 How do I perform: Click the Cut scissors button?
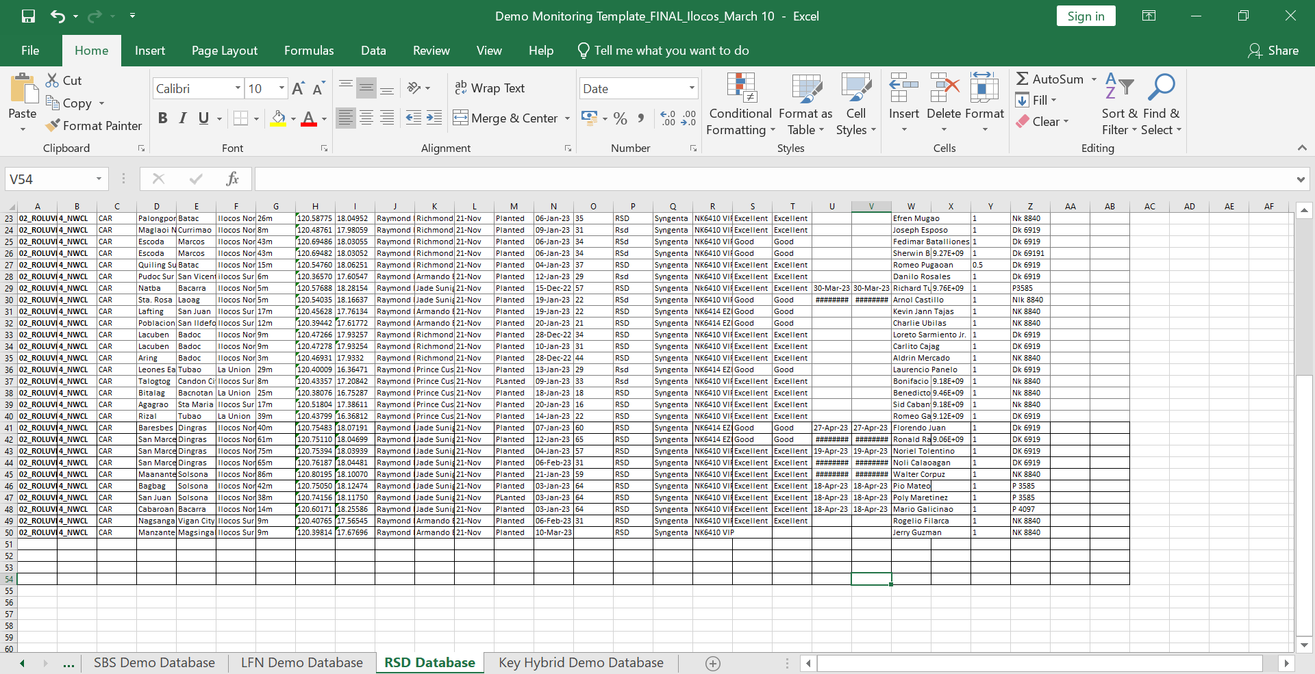[x=64, y=80]
